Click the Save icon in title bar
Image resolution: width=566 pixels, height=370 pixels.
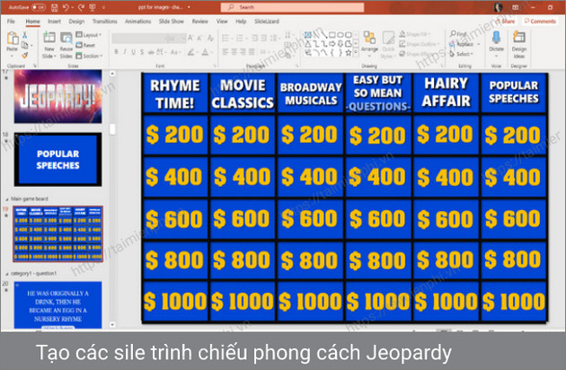54,7
